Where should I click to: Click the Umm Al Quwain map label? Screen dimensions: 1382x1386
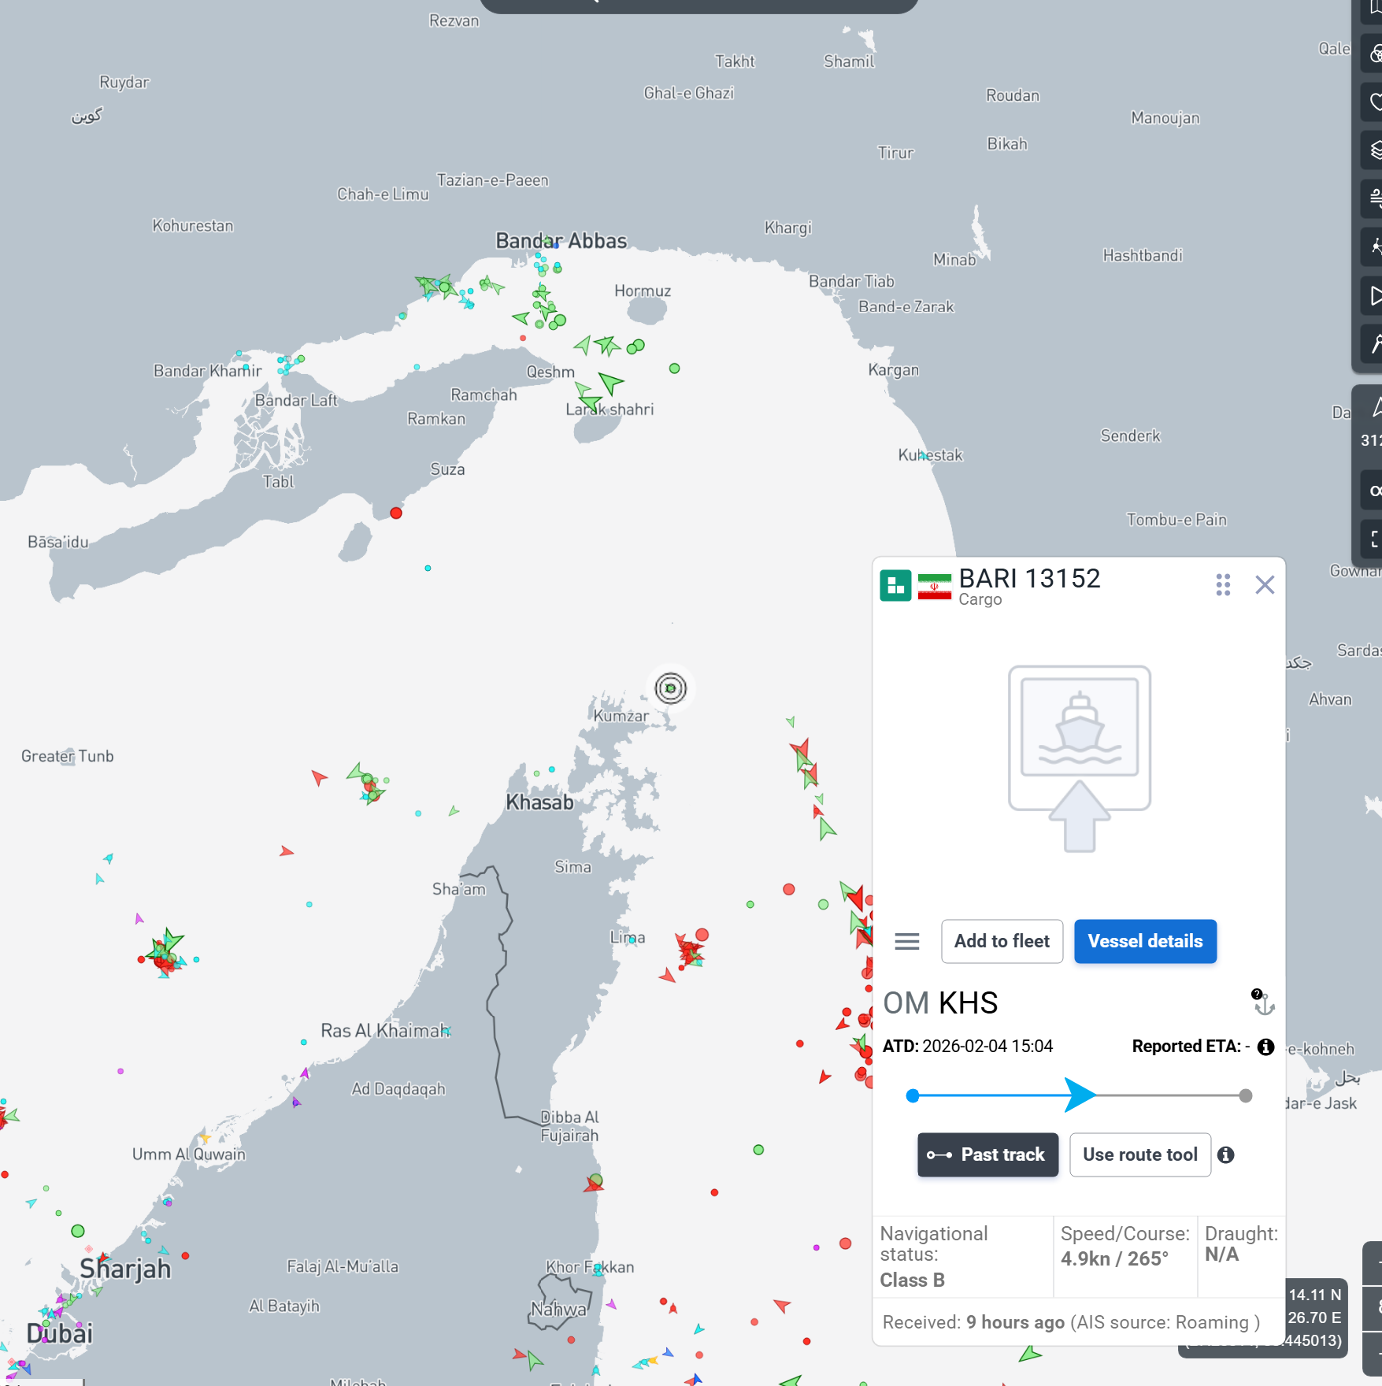[189, 1154]
